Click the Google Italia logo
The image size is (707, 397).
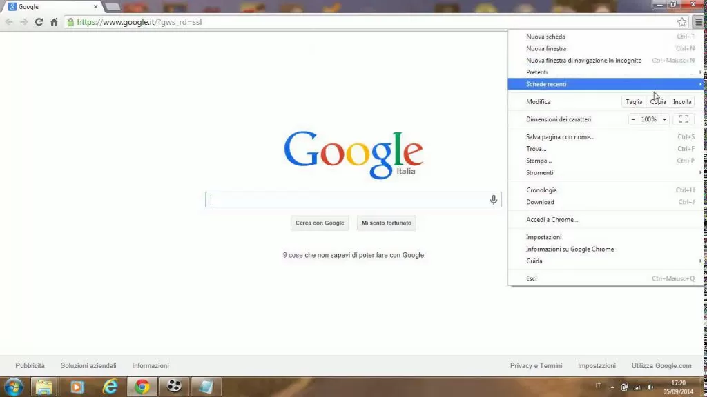(353, 155)
